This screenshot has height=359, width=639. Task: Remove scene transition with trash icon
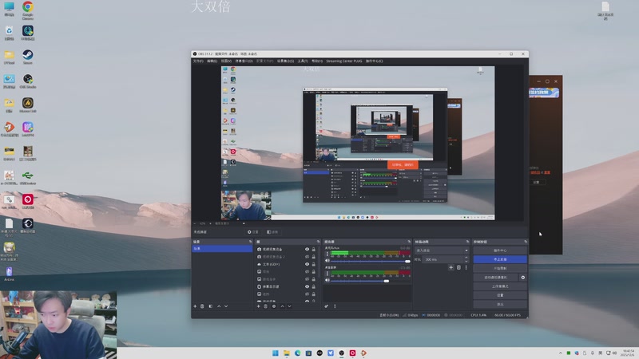tap(458, 267)
